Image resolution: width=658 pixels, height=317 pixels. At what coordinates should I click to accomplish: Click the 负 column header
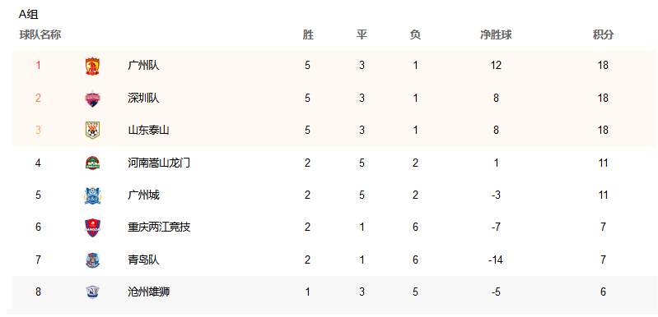[x=415, y=35]
